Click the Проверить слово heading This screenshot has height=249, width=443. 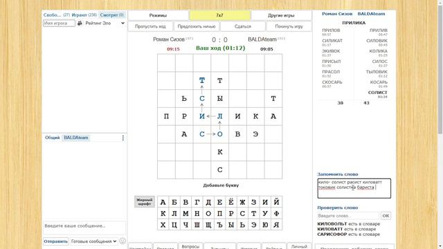click(x=338, y=207)
